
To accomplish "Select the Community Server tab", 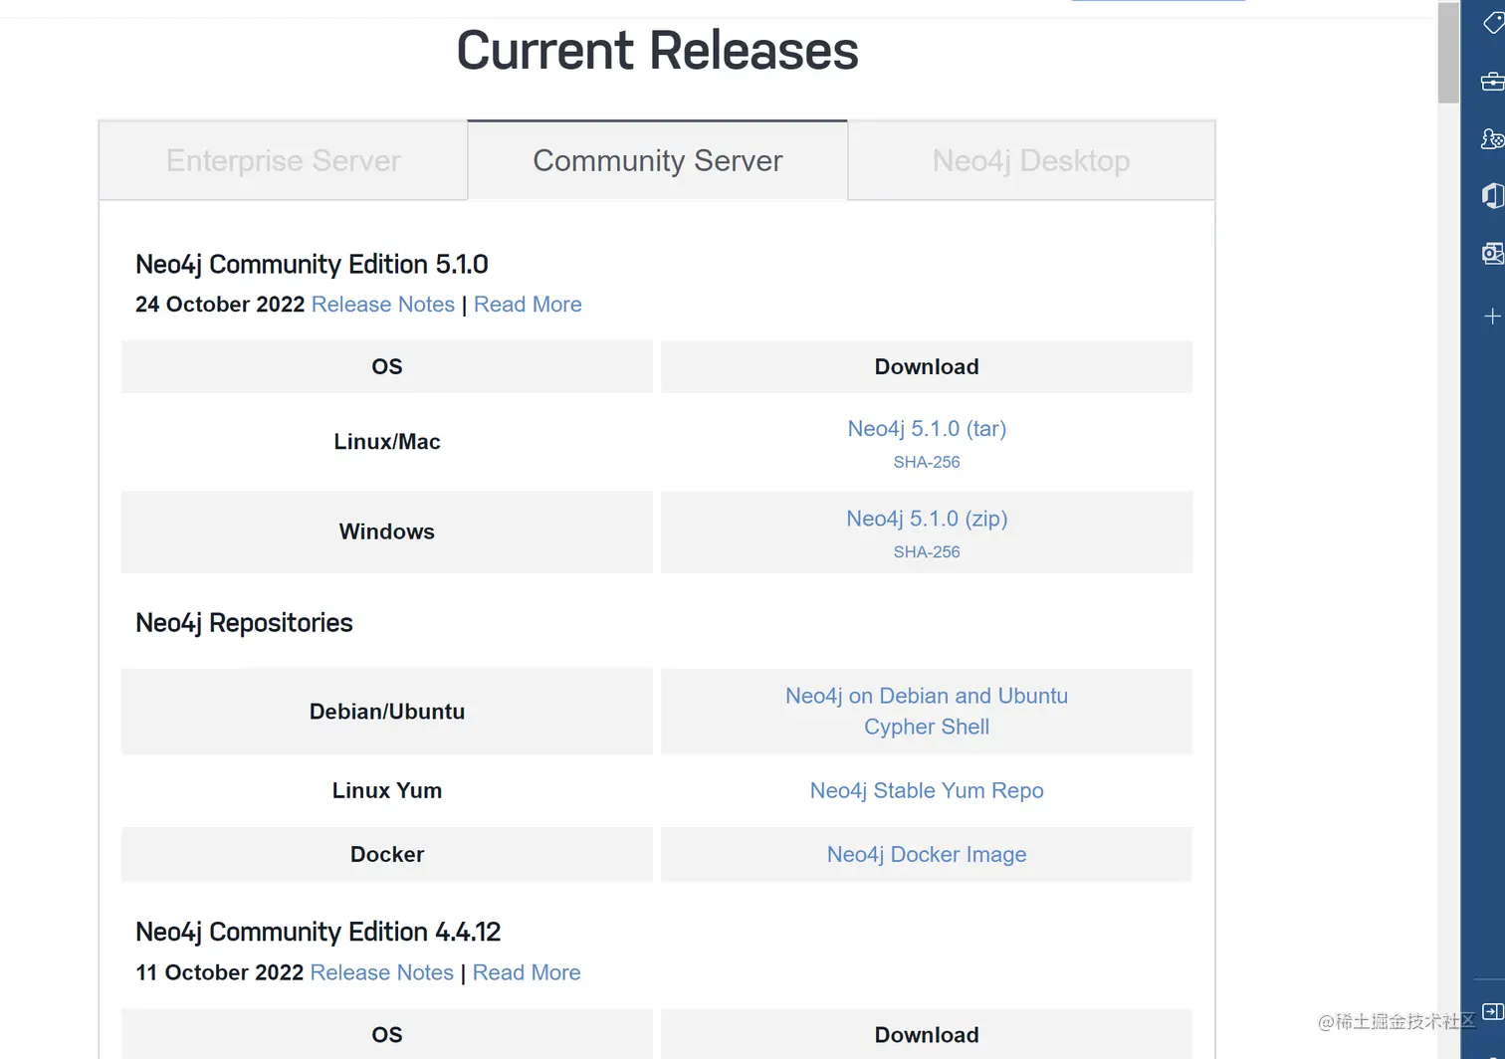I will [657, 160].
